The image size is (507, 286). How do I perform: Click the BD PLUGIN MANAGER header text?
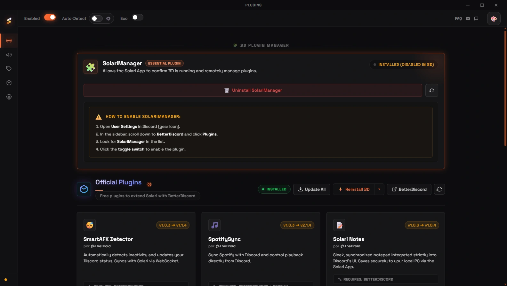pyautogui.click(x=264, y=45)
